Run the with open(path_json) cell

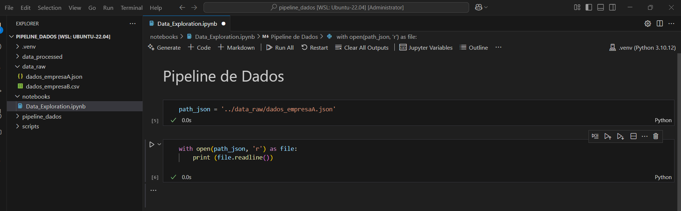coord(152,144)
